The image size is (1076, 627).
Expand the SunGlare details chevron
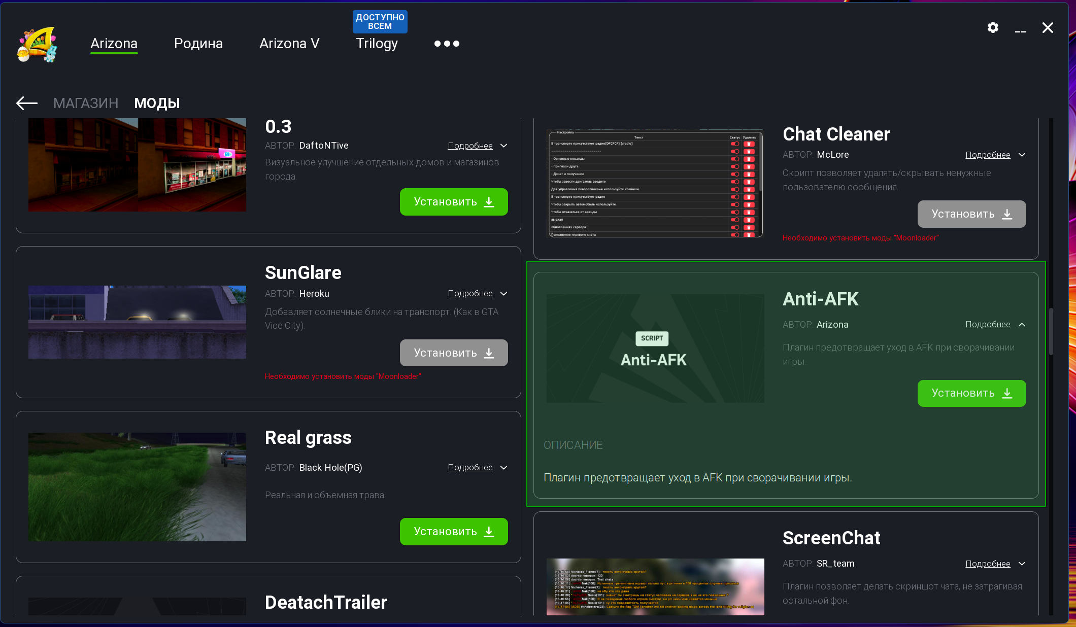[x=503, y=294]
